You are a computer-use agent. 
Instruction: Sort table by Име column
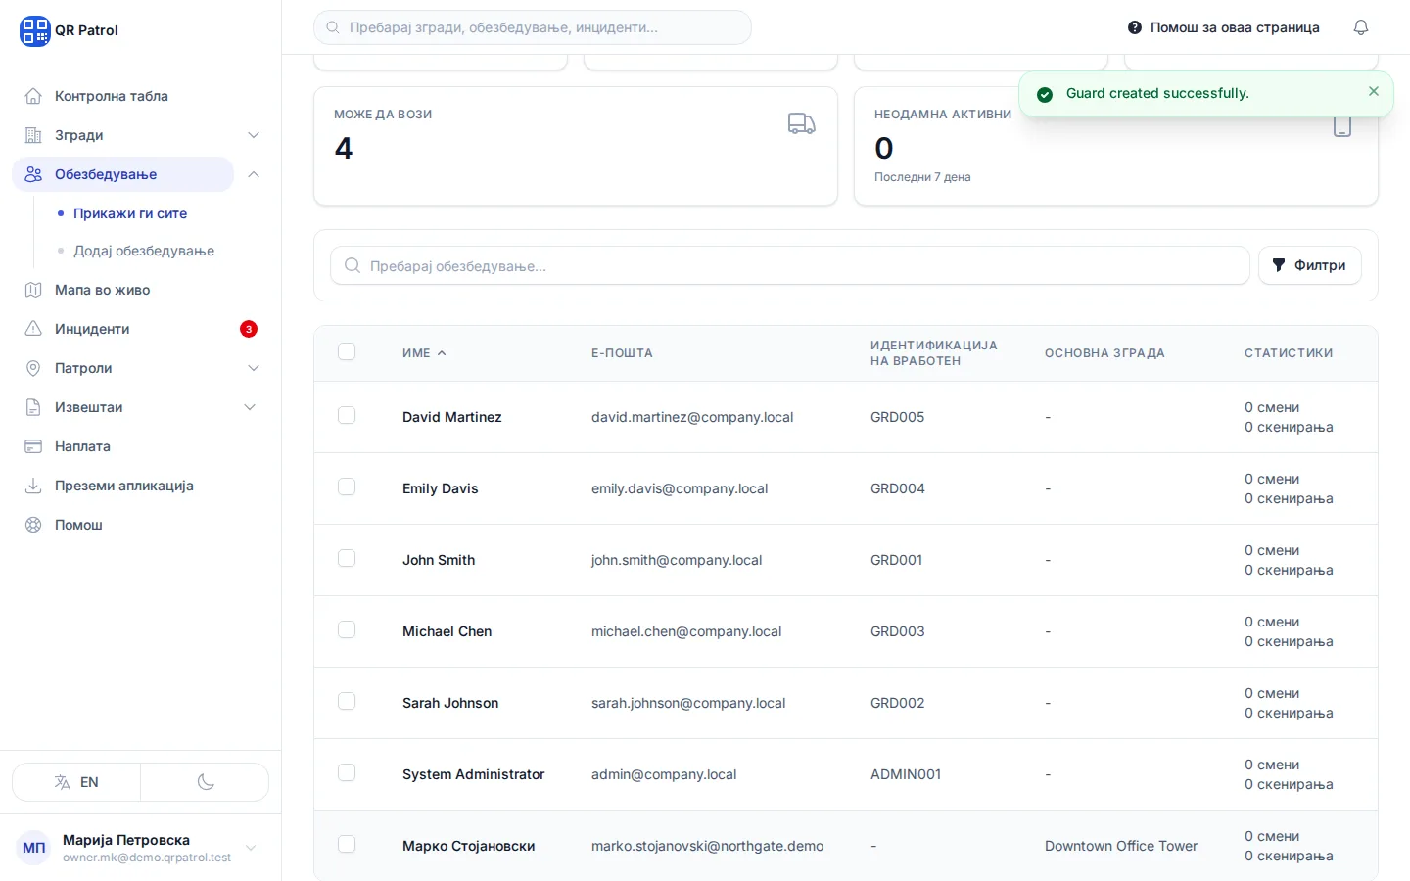424,353
